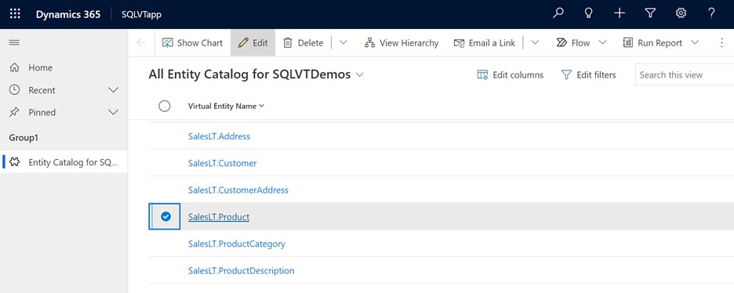Open the help question mark icon
734x293 pixels.
point(711,13)
